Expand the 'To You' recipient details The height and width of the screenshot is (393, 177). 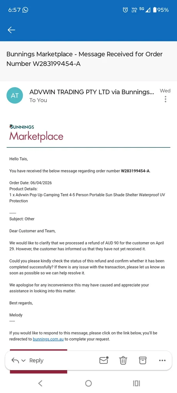tap(38, 100)
